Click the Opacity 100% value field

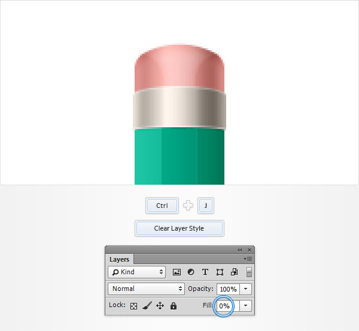228,289
